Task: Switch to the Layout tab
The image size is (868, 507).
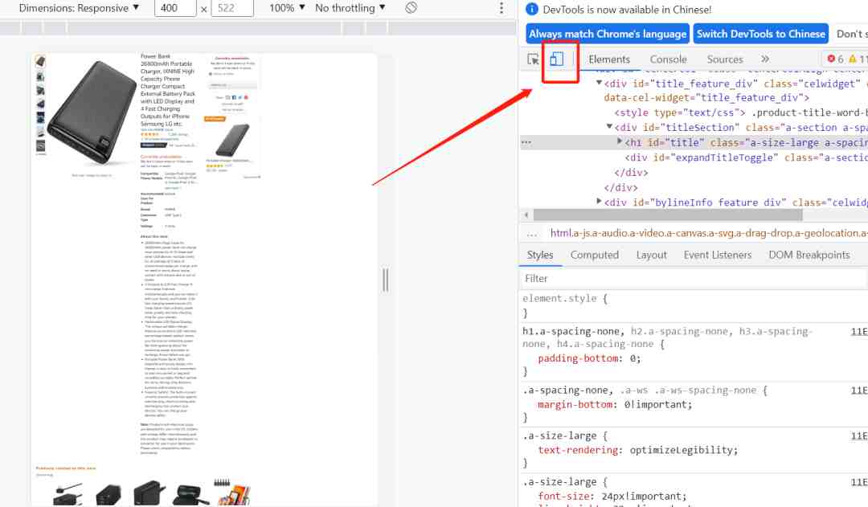Action: (x=651, y=255)
